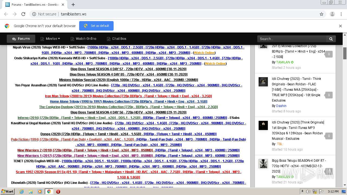The width and height of the screenshot is (347, 195).
Task: Open Bigg Boss Telugu DAY 87 sidebar topic
Action: (x=299, y=166)
